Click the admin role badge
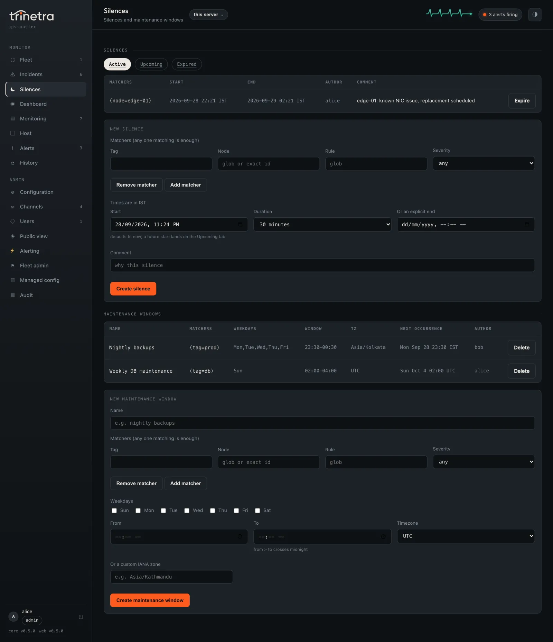Screen dimensions: 553x642 [32, 620]
